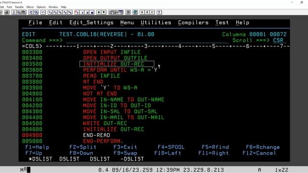Image resolution: width=308 pixels, height=173 pixels.
Task: Click the macro Play toolbar icon
Action: (82, 12)
